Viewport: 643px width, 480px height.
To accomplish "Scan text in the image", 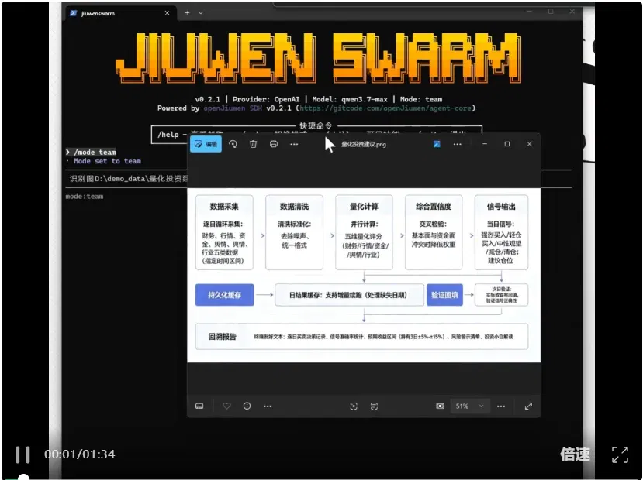I will [374, 406].
